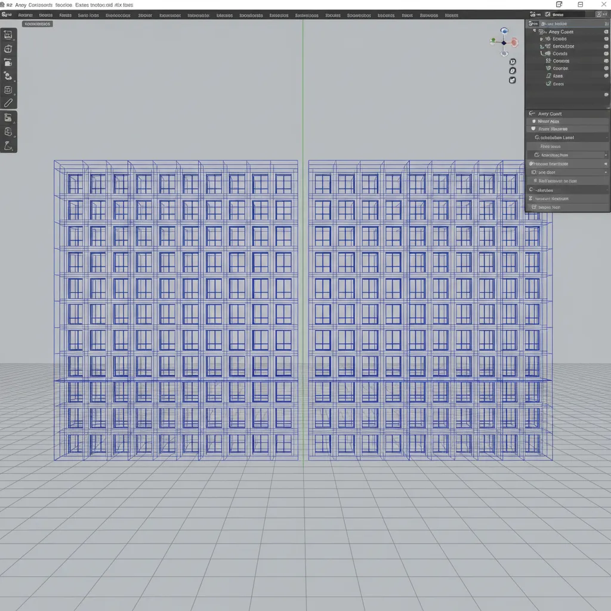611x611 pixels.
Task: Click the snoore Iooh button
Action: point(568,207)
